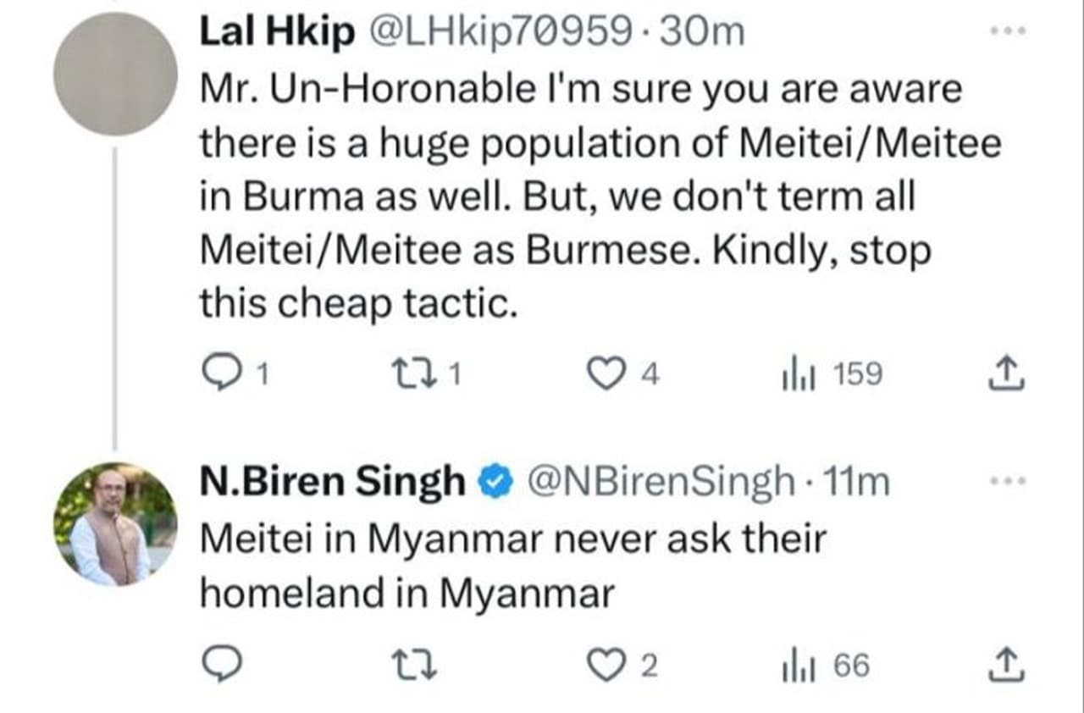Image resolution: width=1084 pixels, height=713 pixels.
Task: Open more options on Lal Hkip's tweet
Action: click(x=1008, y=32)
